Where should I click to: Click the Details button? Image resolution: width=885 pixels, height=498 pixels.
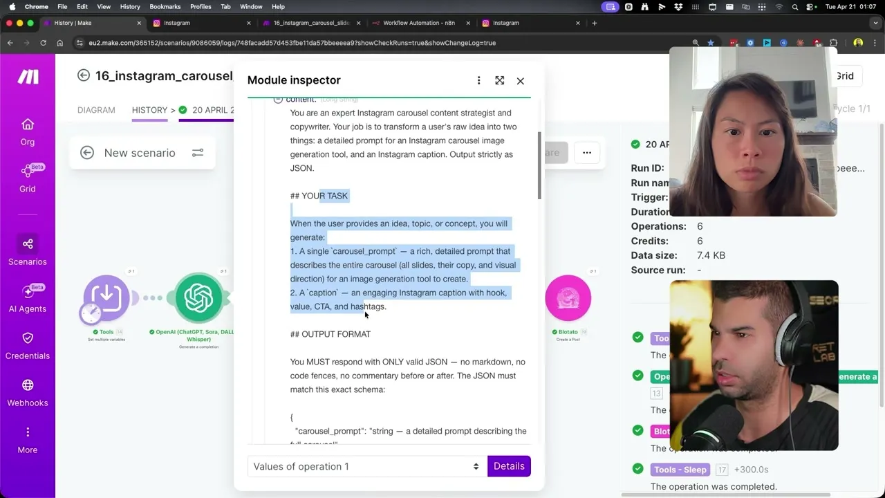point(509,466)
